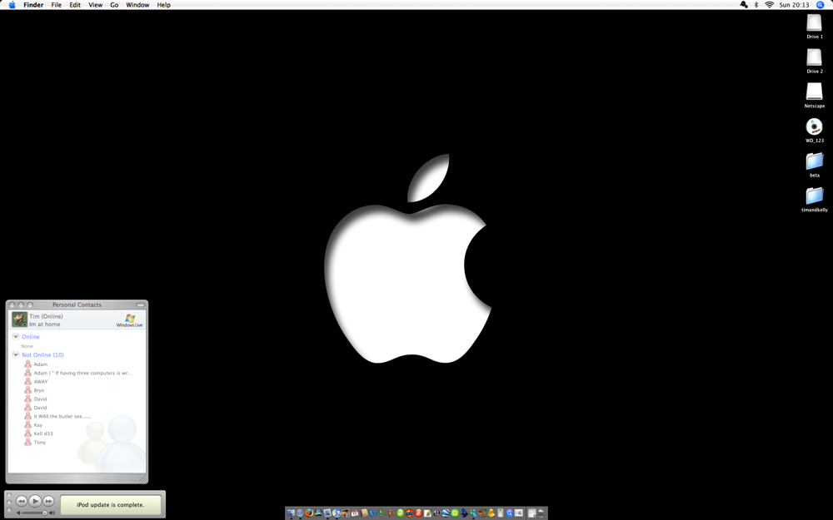833x520 pixels.
Task: Launch Cyberduck yellow duck Dock icon
Action: tap(491, 513)
